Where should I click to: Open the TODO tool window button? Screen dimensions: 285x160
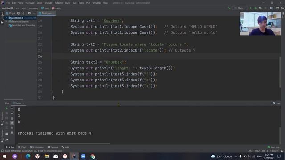[22, 147]
